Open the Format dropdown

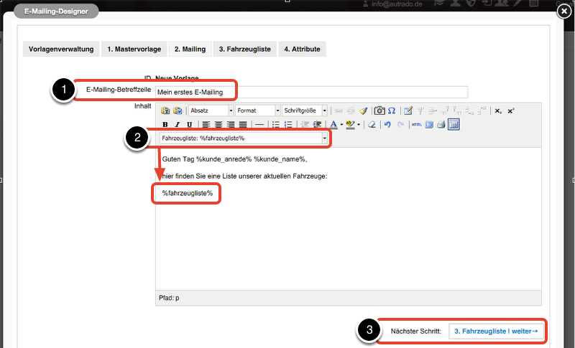[x=258, y=110]
